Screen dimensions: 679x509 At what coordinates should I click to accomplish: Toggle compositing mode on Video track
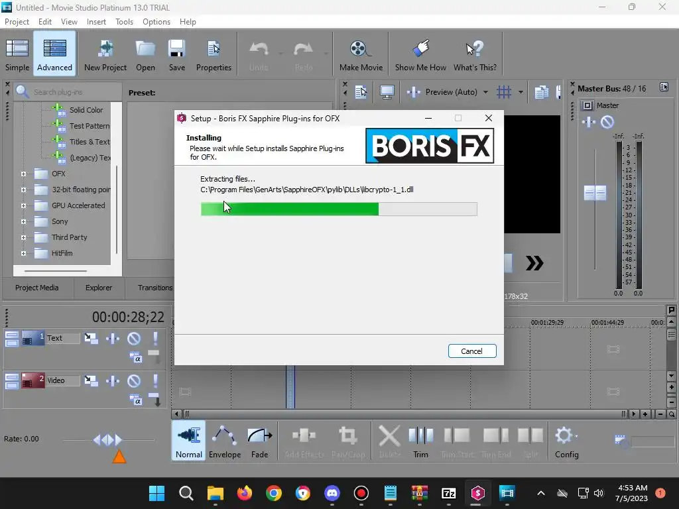pos(135,400)
